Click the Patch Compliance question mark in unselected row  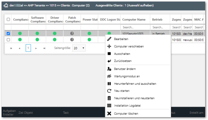pyautogui.click(x=72, y=40)
